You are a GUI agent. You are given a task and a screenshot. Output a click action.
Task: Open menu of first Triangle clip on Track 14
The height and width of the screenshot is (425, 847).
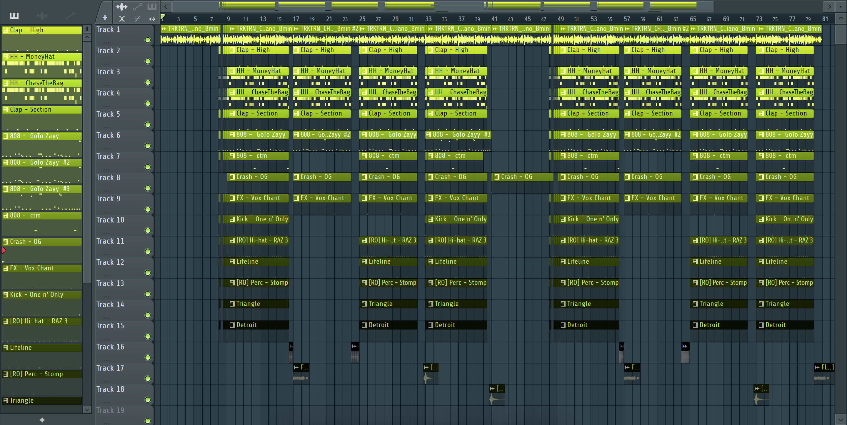(x=232, y=304)
